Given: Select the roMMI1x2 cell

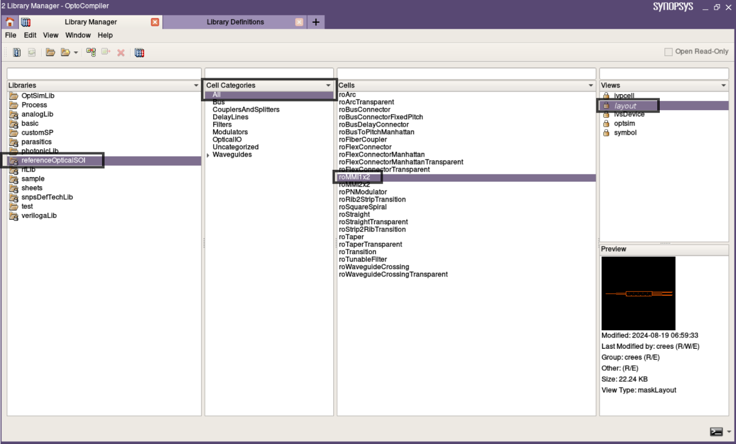Looking at the screenshot, I should (466, 177).
